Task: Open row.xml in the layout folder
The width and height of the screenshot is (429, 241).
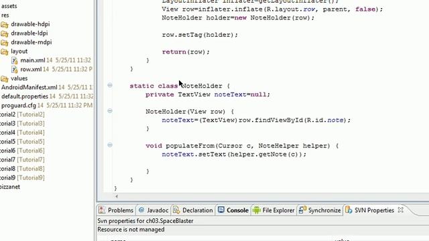Action: (31, 69)
